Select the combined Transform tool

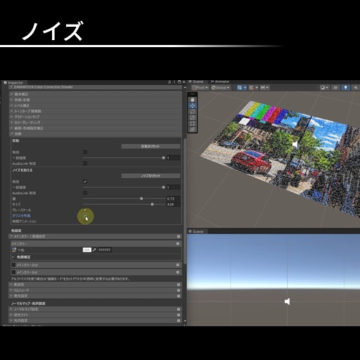[x=193, y=129]
